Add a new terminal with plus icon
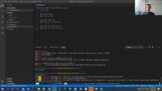The width and height of the screenshot is (162, 91). pos(146,47)
